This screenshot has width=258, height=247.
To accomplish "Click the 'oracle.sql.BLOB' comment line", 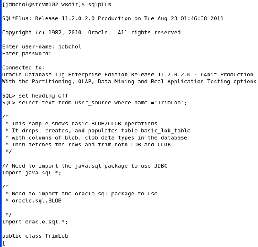I will point(37,201).
